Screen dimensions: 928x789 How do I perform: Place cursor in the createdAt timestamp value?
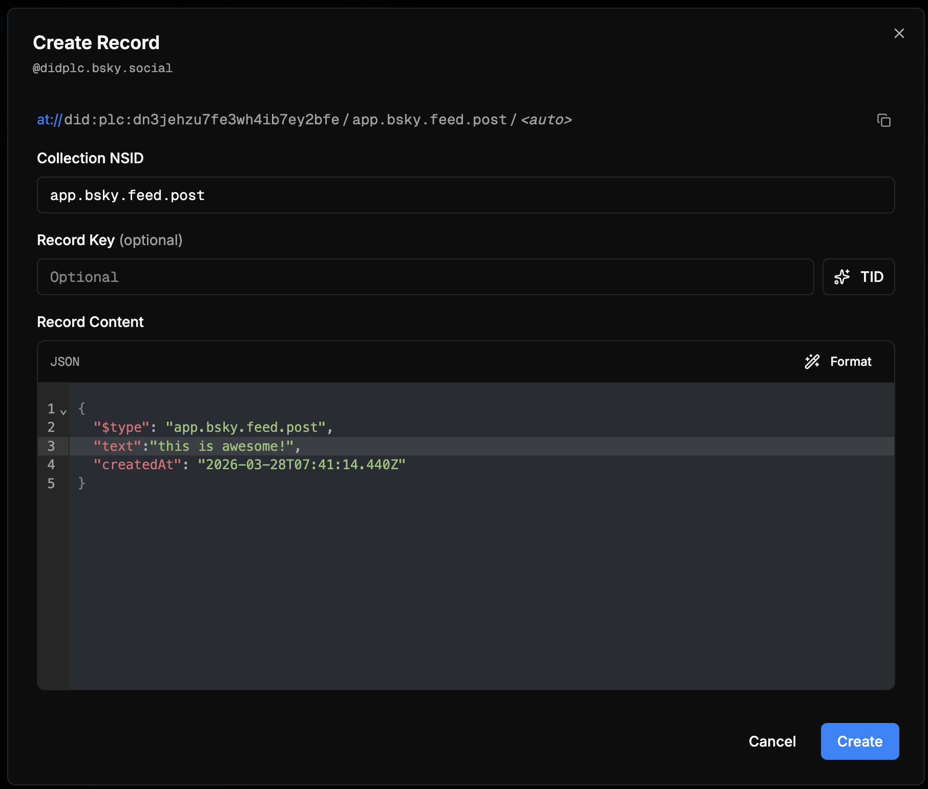point(301,465)
